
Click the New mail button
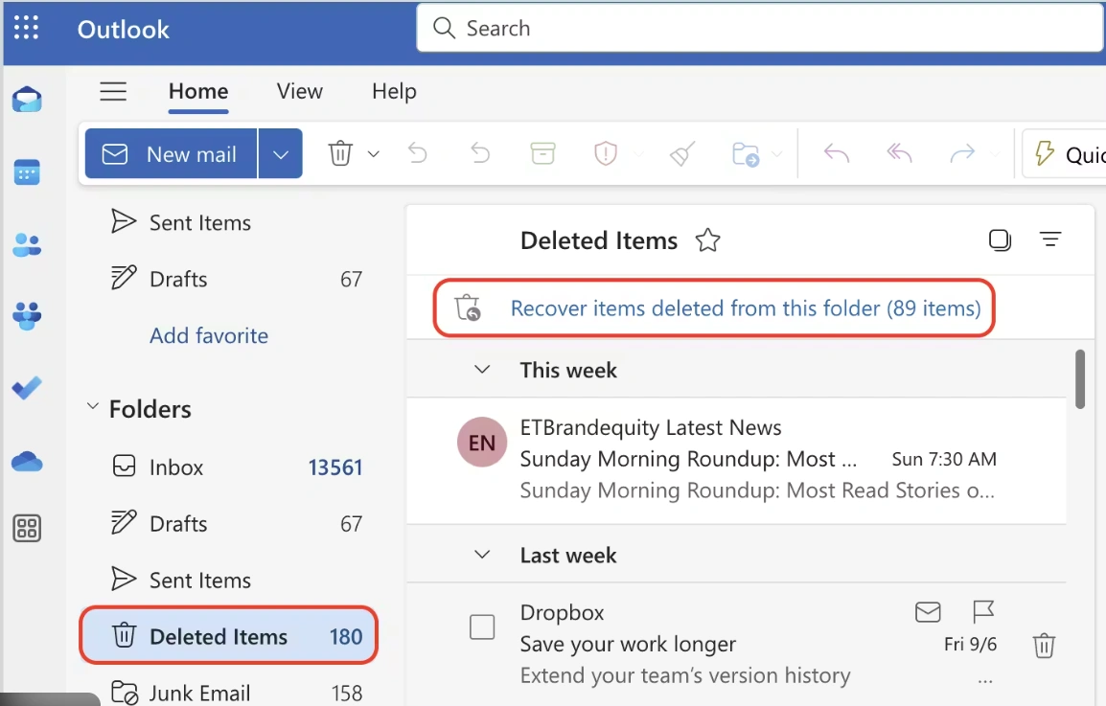(x=171, y=154)
